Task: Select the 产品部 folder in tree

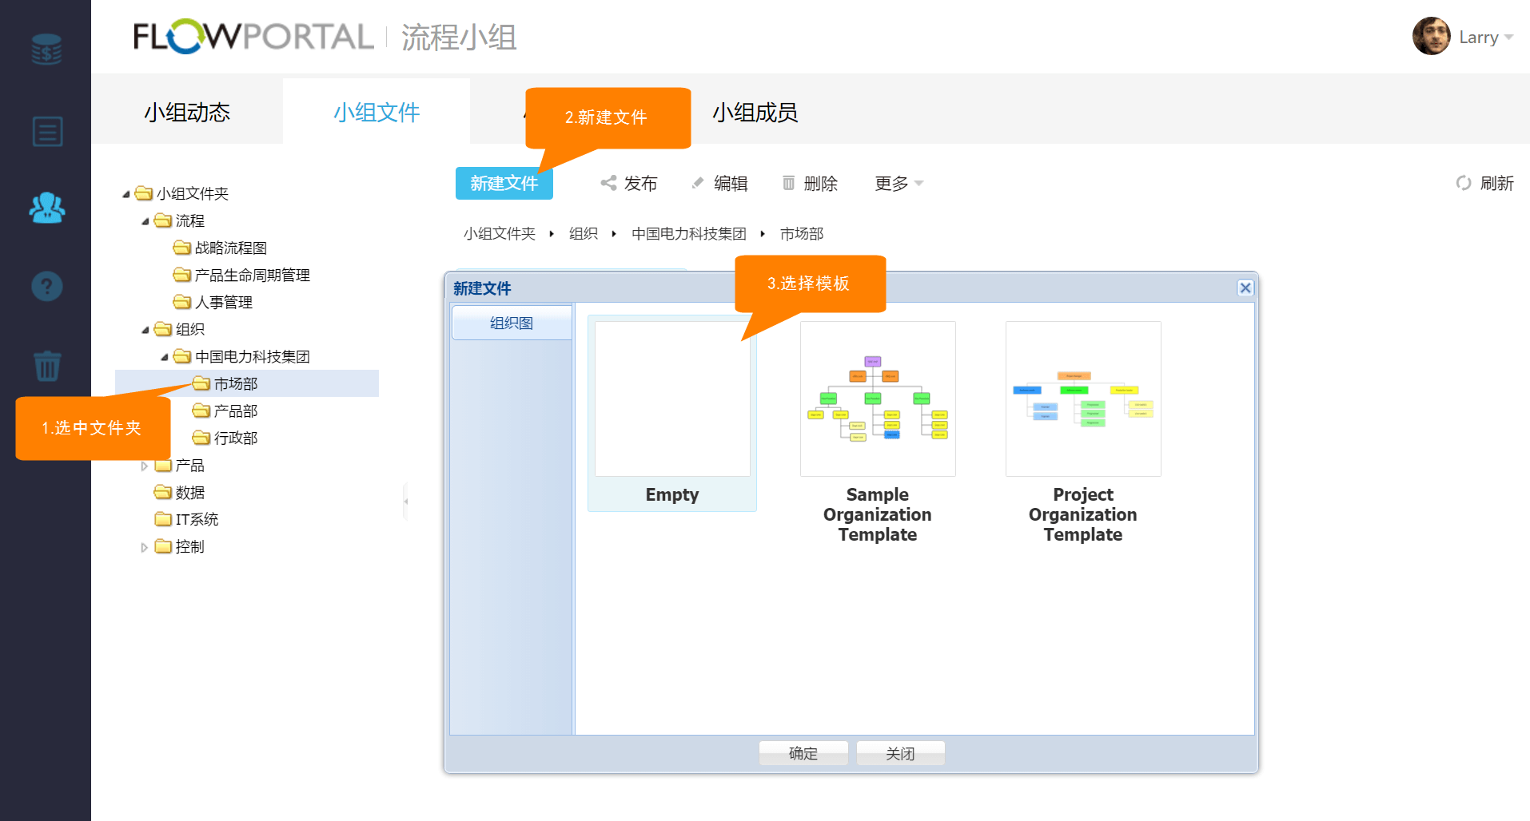Action: 235,410
